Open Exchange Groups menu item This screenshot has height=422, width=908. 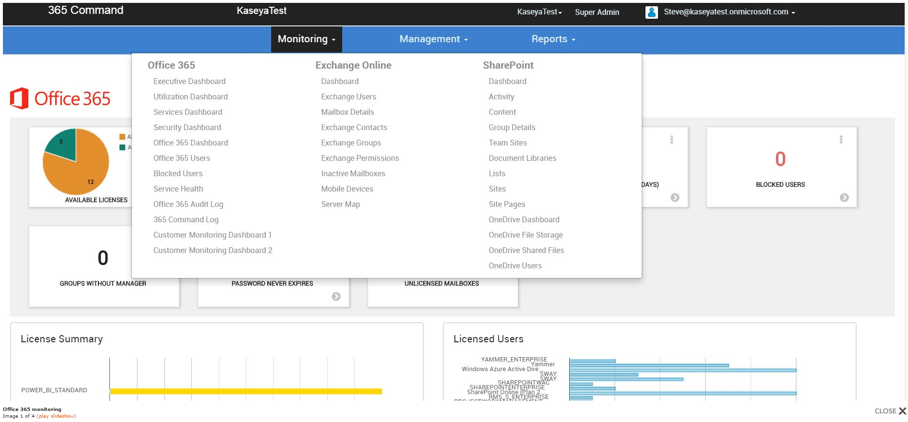pos(351,143)
